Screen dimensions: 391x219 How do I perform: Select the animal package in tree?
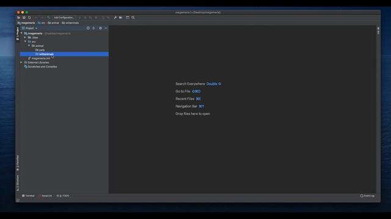pyautogui.click(x=38, y=46)
